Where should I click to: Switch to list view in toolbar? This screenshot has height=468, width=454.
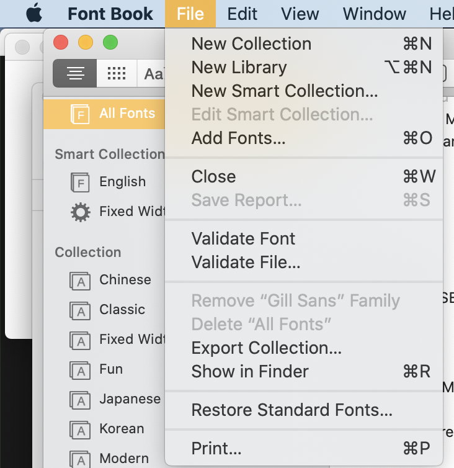click(x=75, y=73)
